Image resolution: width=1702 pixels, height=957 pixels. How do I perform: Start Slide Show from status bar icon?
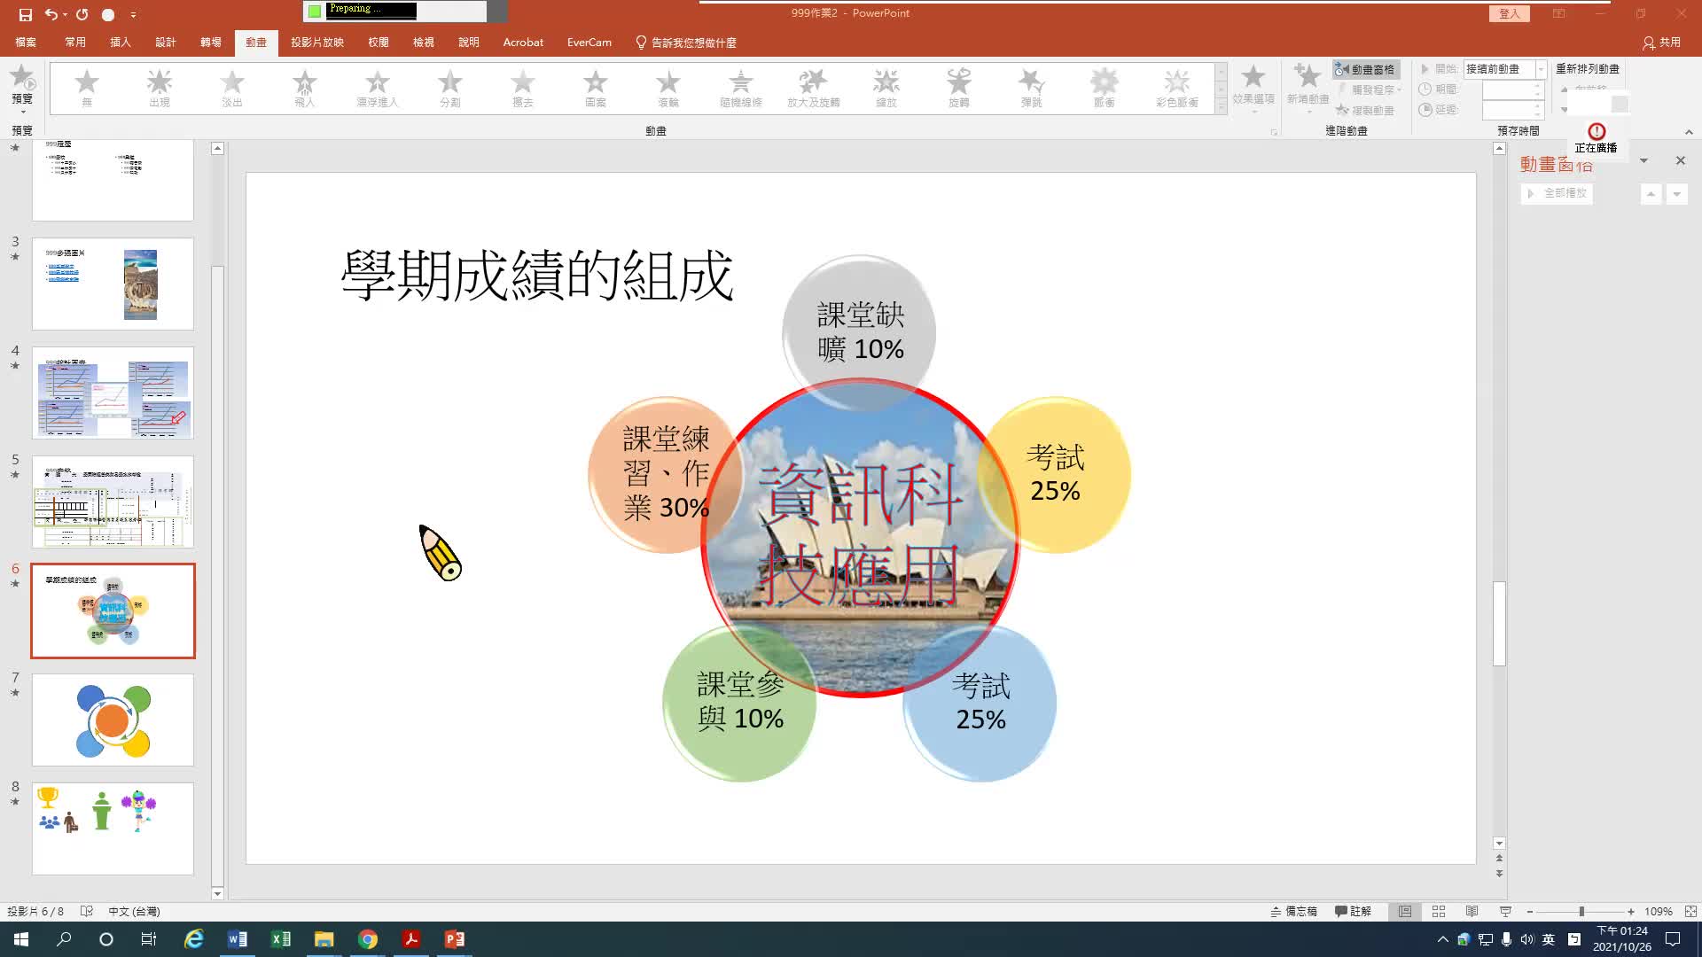[x=1505, y=911]
